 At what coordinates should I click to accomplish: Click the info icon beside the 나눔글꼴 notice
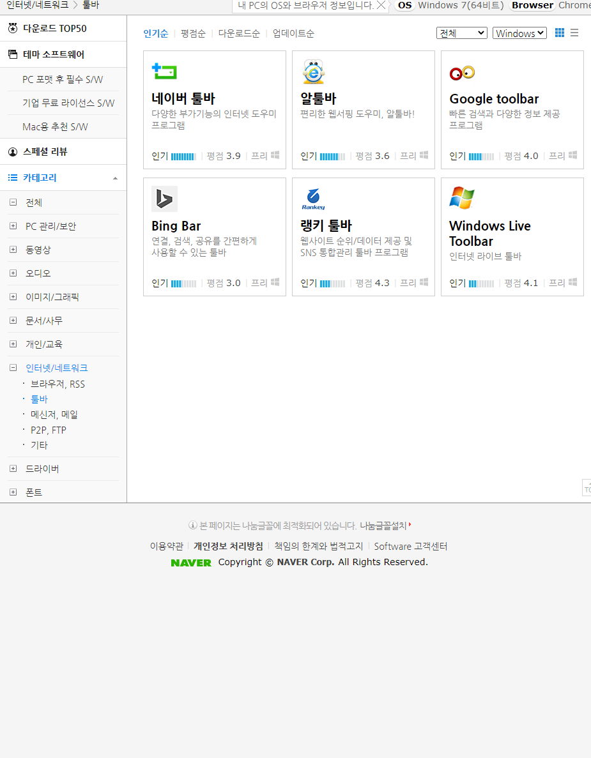pyautogui.click(x=192, y=525)
